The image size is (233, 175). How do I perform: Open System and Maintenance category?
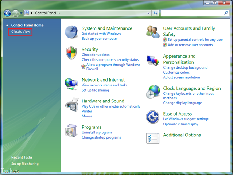[x=107, y=28]
